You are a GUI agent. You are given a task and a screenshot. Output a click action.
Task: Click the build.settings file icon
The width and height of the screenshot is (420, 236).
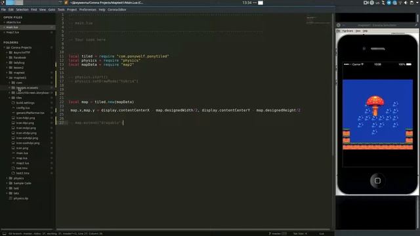click(x=13, y=103)
